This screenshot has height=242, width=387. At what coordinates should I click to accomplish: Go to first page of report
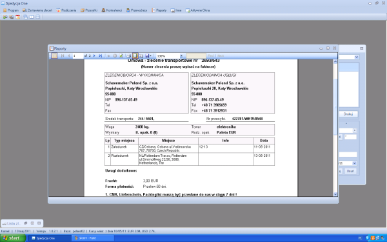(63, 55)
